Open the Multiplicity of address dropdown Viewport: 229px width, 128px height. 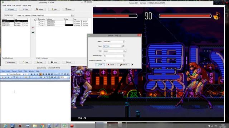click(x=124, y=60)
